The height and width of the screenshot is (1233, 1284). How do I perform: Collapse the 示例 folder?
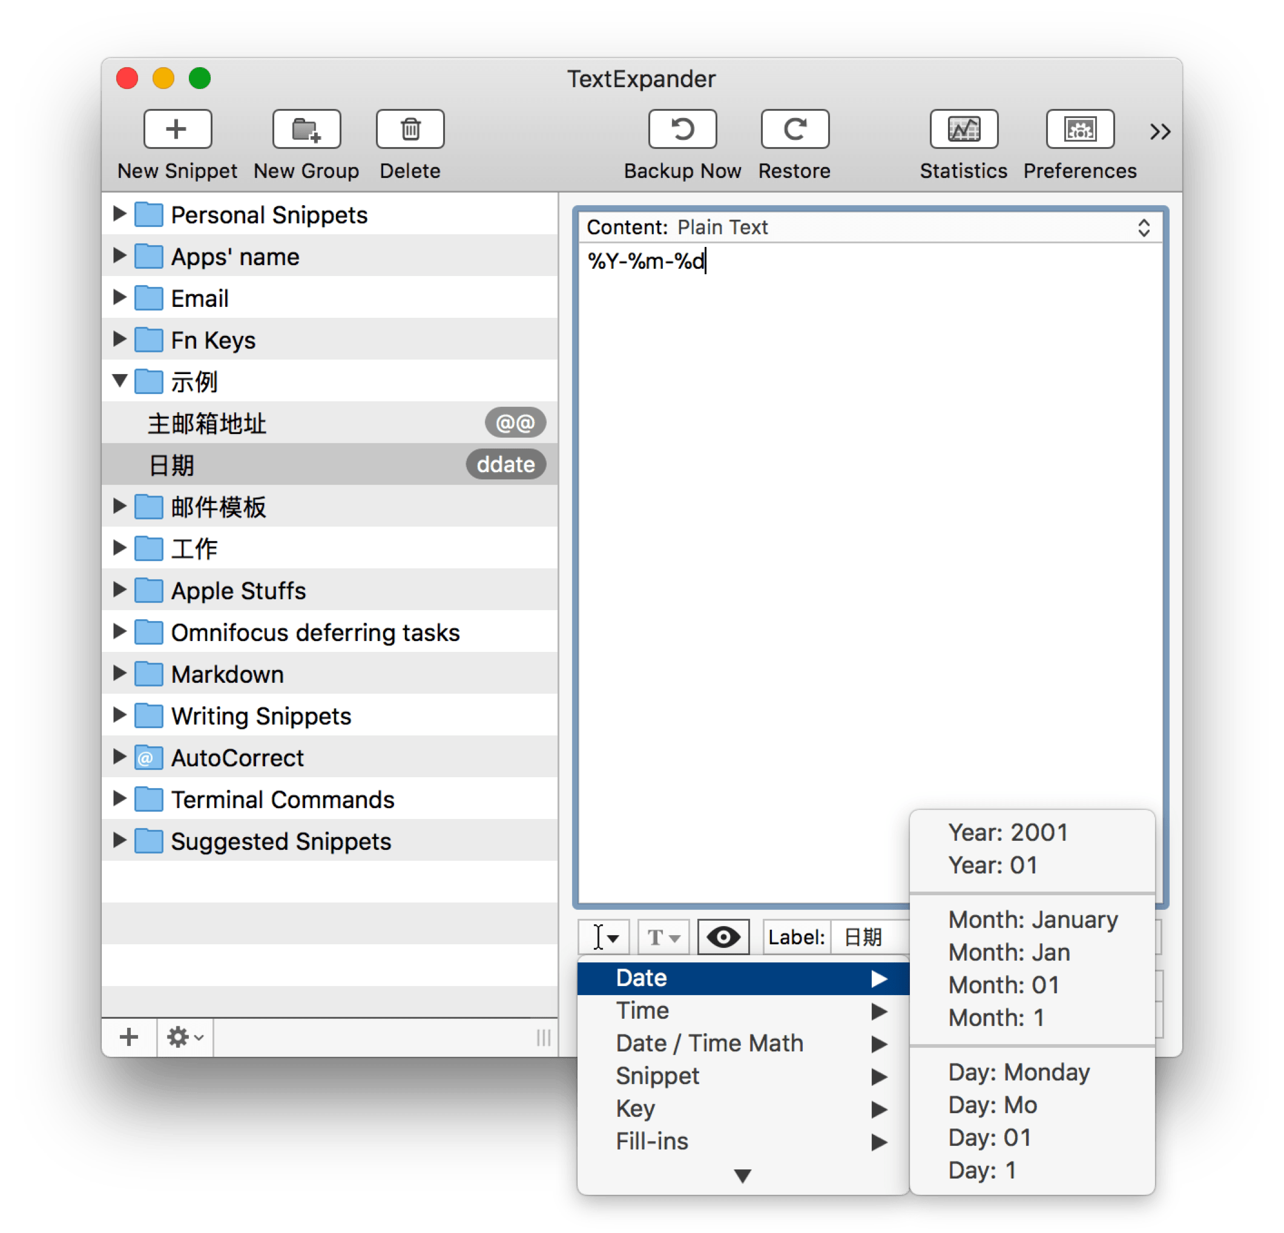click(x=119, y=381)
